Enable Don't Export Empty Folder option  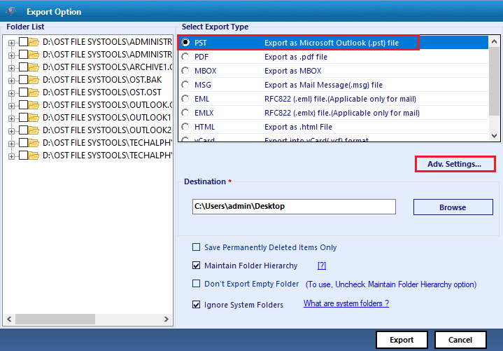click(x=196, y=284)
